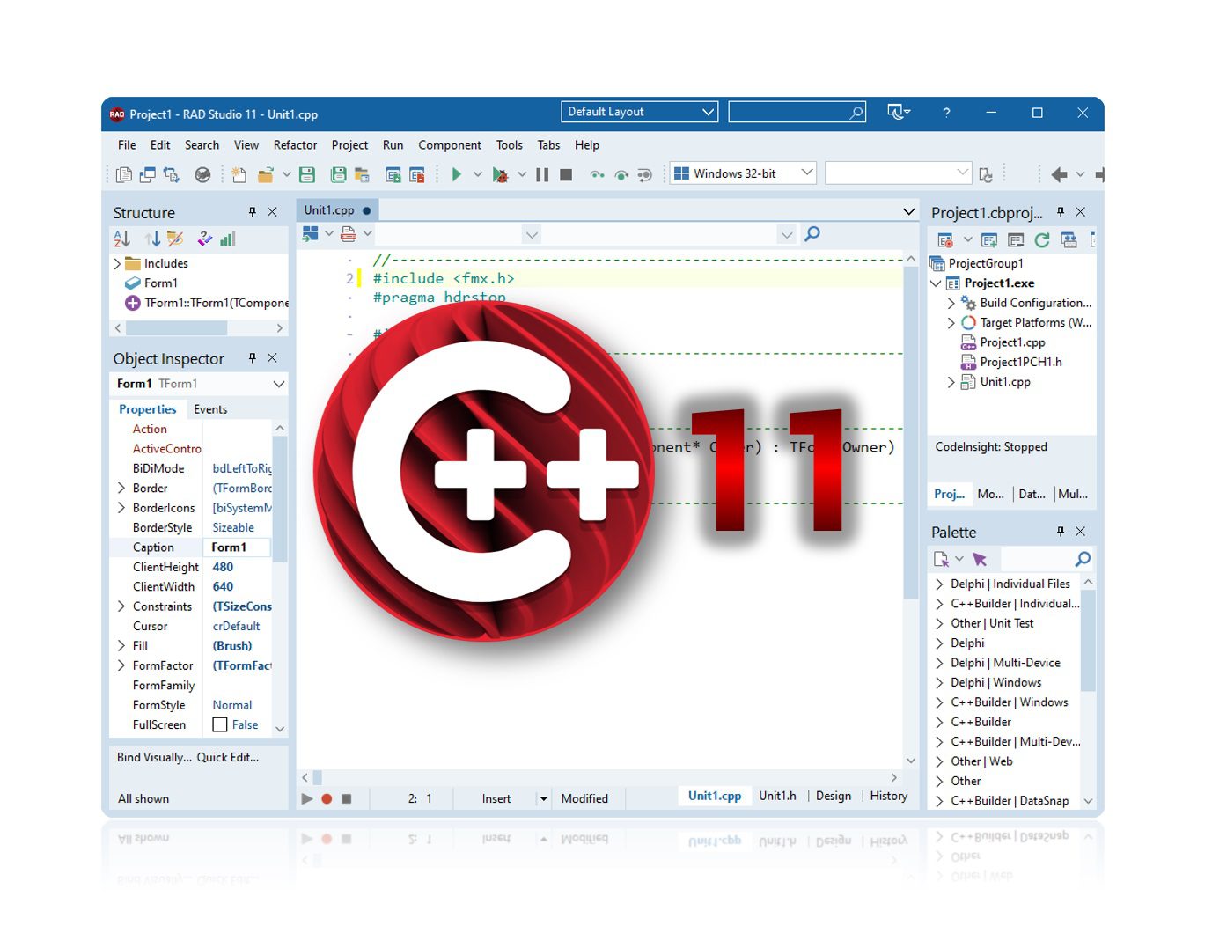Sort Structure pane alphabetically with AZ icon
1212x948 pixels.
(x=122, y=239)
